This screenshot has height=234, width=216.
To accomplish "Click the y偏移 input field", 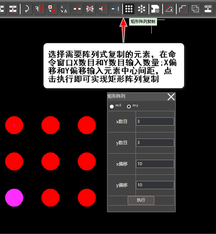I will point(155,185).
